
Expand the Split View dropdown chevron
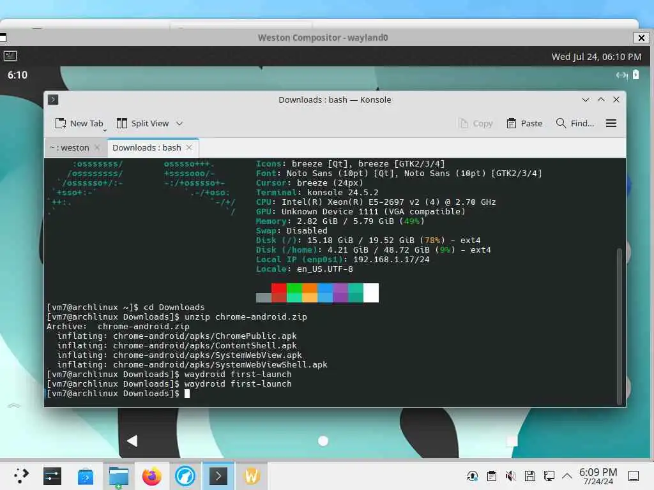[179, 123]
